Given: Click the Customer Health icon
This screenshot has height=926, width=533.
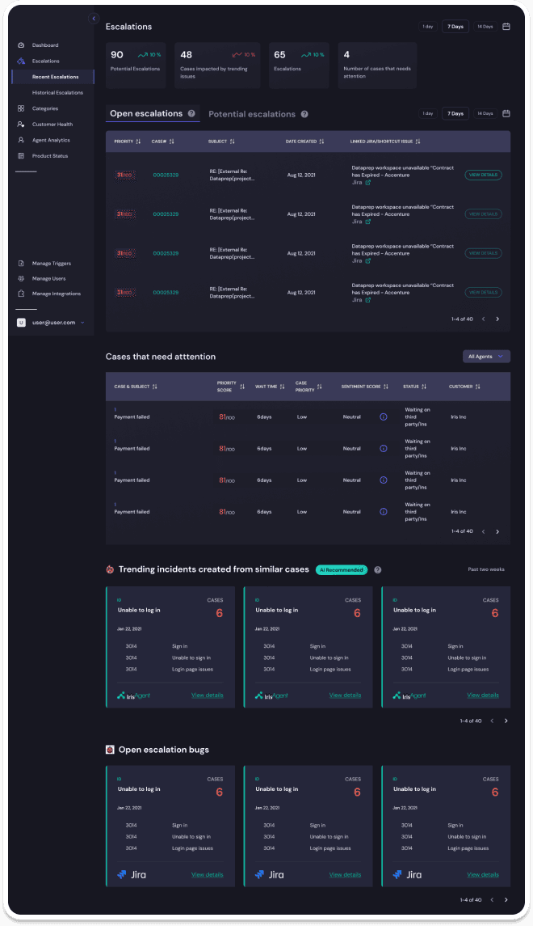Looking at the screenshot, I should click(x=21, y=124).
